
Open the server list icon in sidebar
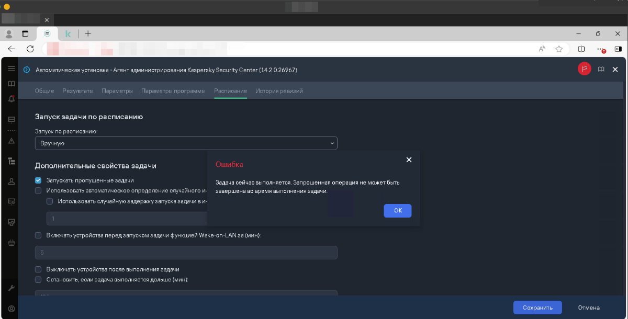(11, 120)
